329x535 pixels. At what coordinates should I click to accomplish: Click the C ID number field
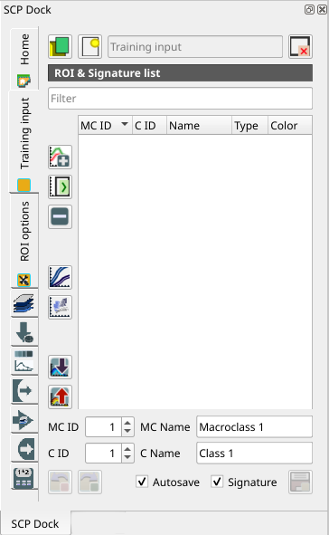(x=103, y=454)
